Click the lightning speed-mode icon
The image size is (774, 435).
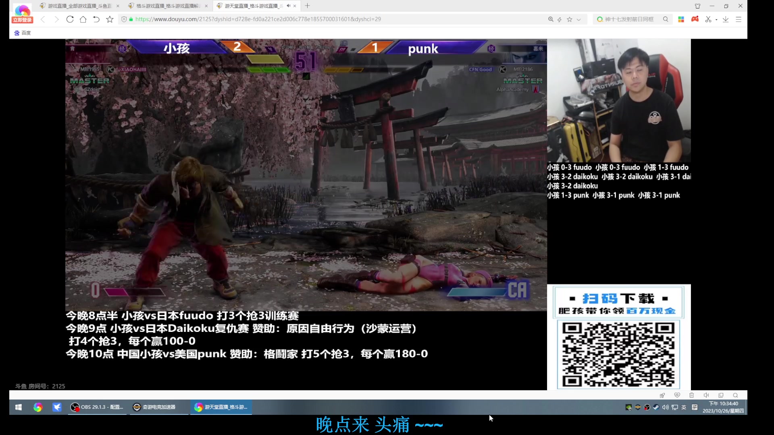click(560, 19)
